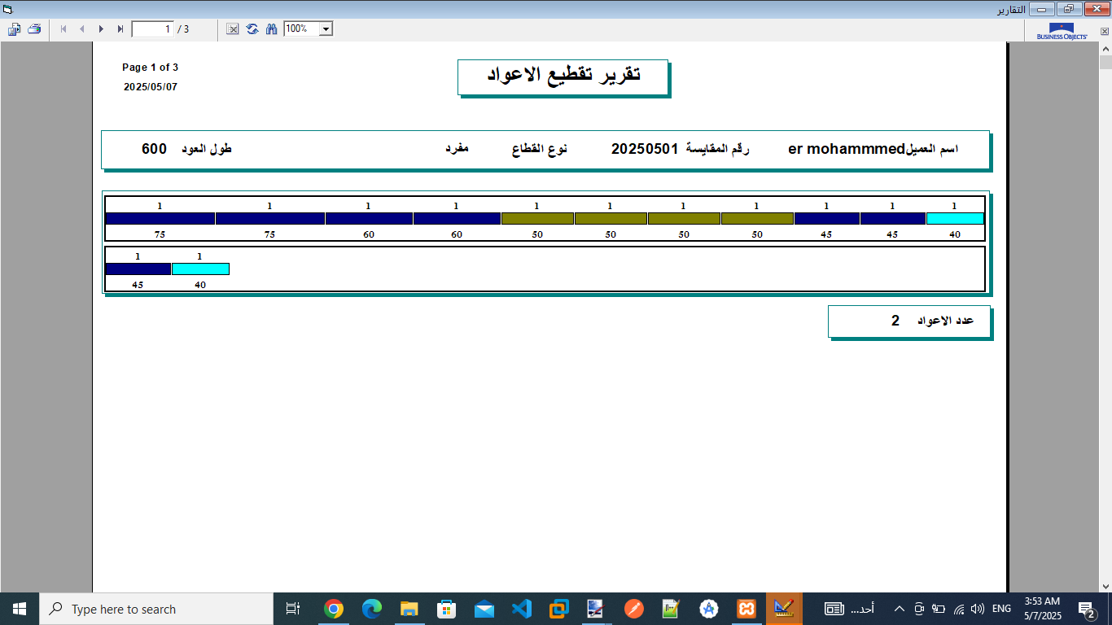Screen dimensions: 1112x625
Task: Click the Export Report icon
Action: click(x=15, y=29)
